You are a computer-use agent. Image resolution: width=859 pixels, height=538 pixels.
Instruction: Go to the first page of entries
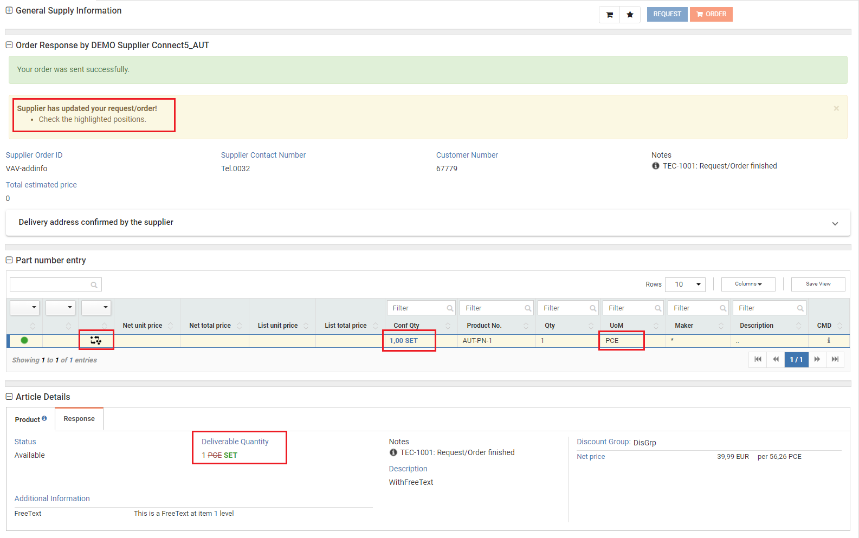click(758, 359)
